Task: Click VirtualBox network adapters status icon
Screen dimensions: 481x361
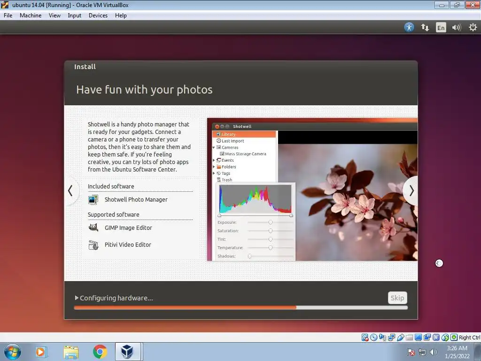Action: pyautogui.click(x=391, y=337)
